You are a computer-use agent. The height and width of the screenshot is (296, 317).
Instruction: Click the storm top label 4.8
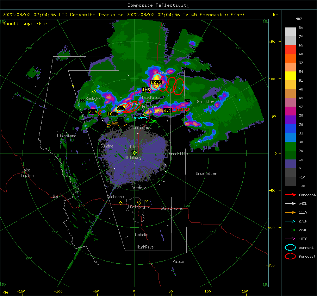145,89
